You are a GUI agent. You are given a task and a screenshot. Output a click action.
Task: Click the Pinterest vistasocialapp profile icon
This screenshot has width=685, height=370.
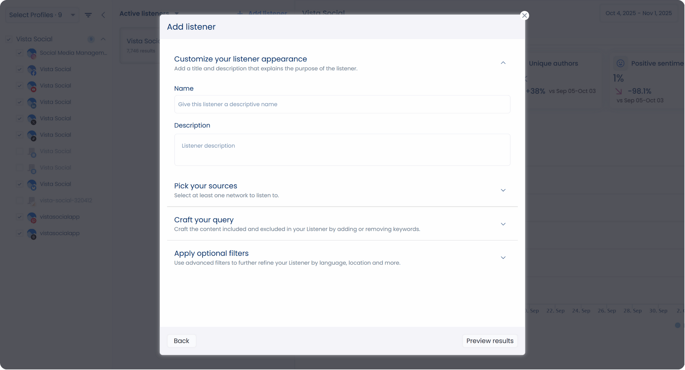(32, 217)
